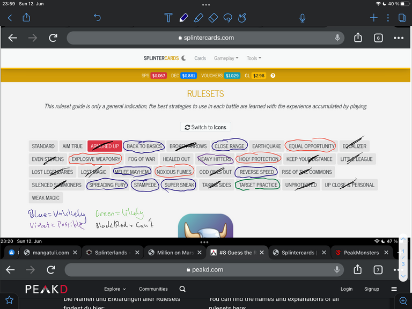Switch to the Splintercards tab

coord(299,253)
